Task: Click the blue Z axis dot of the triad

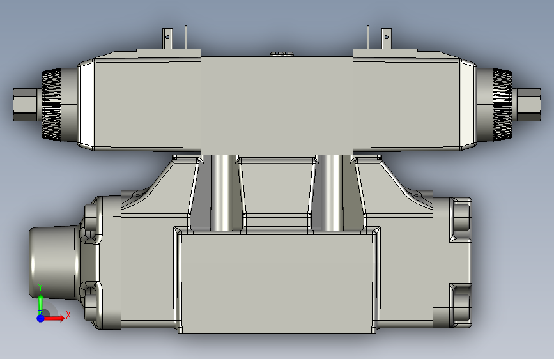Action: click(41, 318)
